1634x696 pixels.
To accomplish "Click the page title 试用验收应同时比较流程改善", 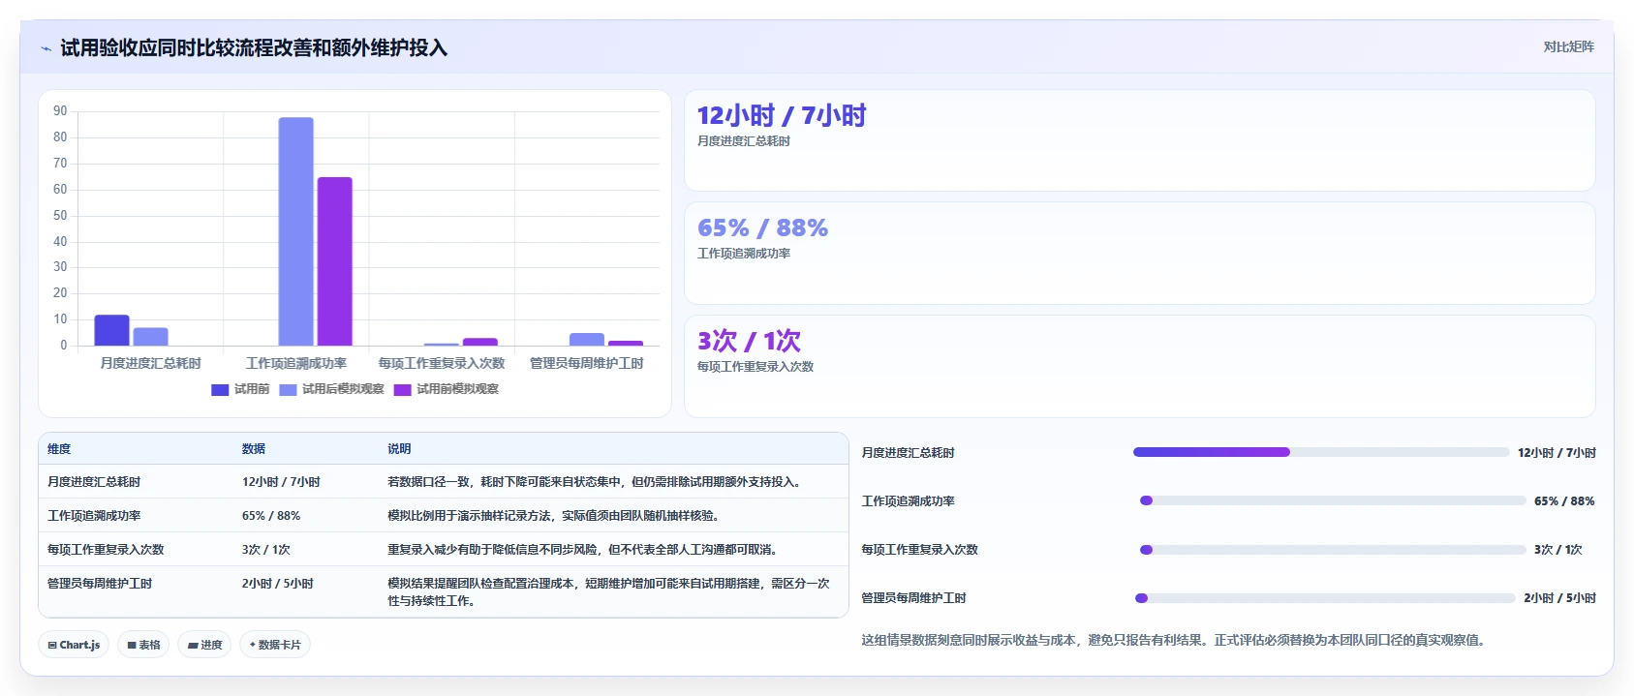I will point(254,48).
